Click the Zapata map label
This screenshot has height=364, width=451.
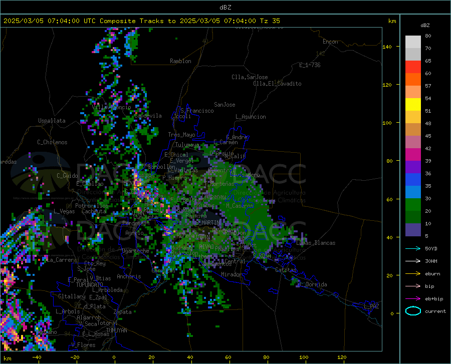click(123, 312)
